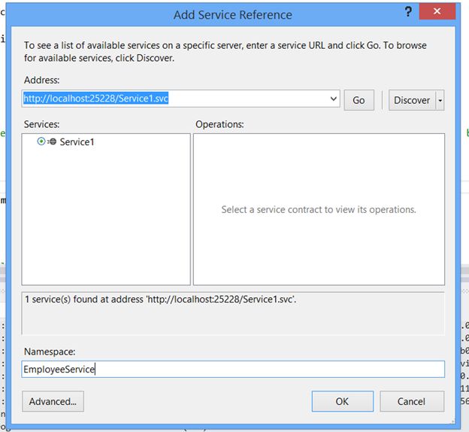Open the Address URL dropdown list
The width and height of the screenshot is (469, 432).
pos(334,99)
